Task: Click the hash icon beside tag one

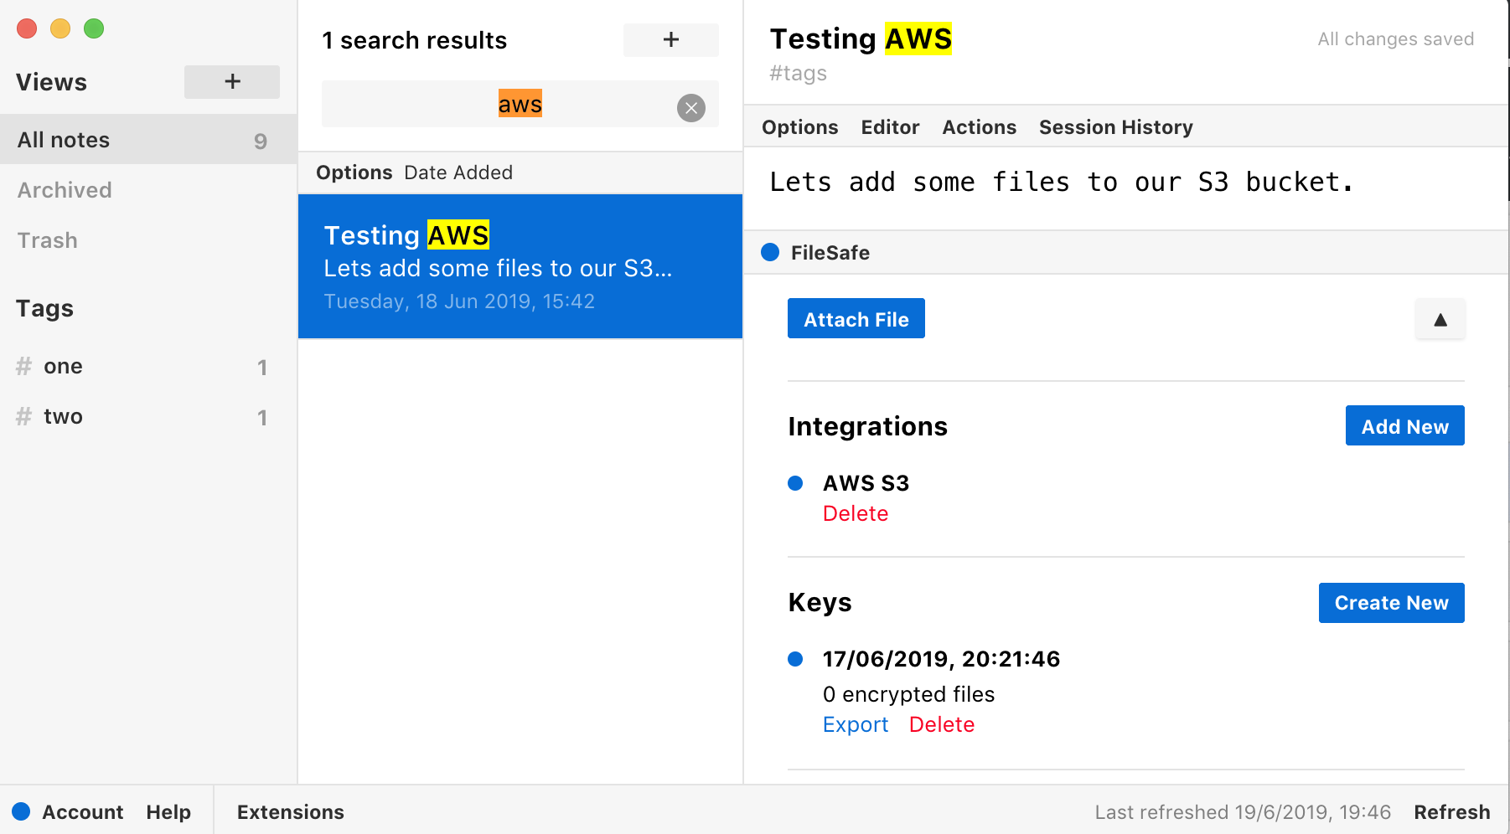Action: coord(24,367)
